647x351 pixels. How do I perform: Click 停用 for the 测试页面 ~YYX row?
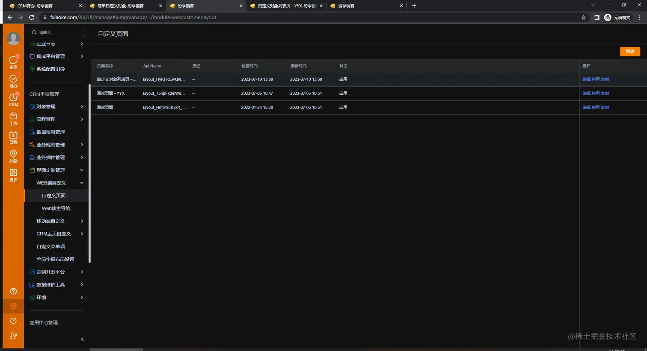point(596,94)
